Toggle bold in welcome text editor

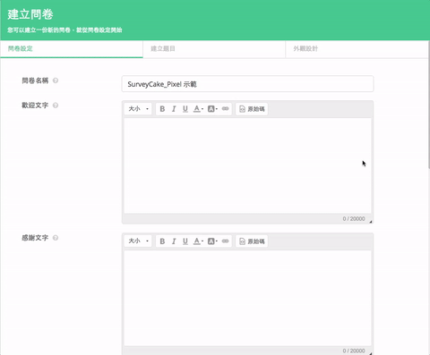pos(162,109)
